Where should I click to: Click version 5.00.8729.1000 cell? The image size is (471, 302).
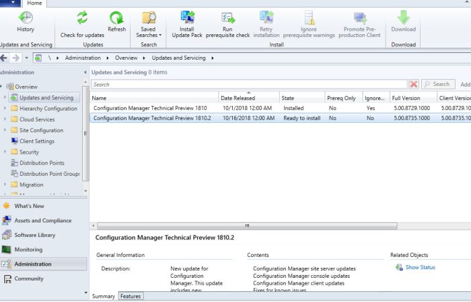coord(412,108)
